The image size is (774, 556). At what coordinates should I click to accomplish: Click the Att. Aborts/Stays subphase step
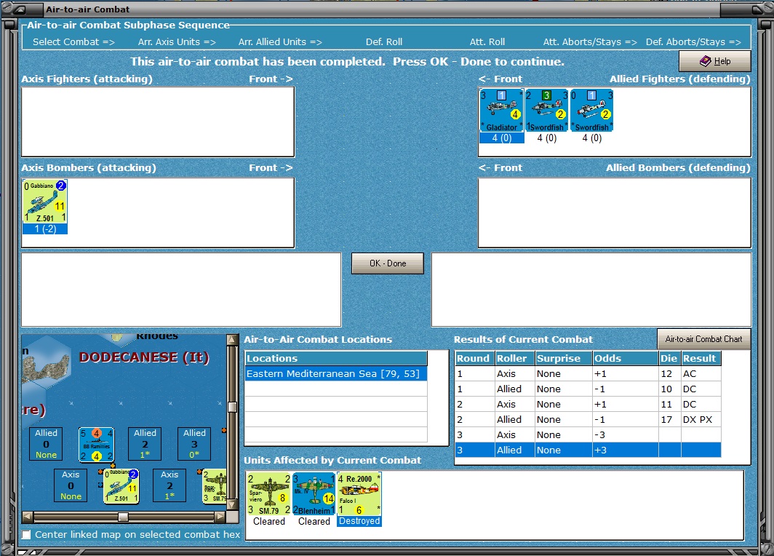[590, 42]
